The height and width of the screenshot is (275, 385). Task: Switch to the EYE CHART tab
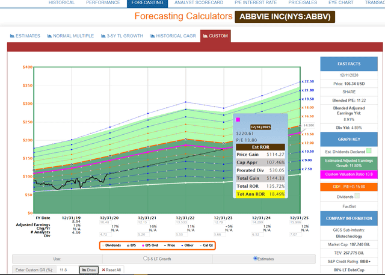[341, 2]
